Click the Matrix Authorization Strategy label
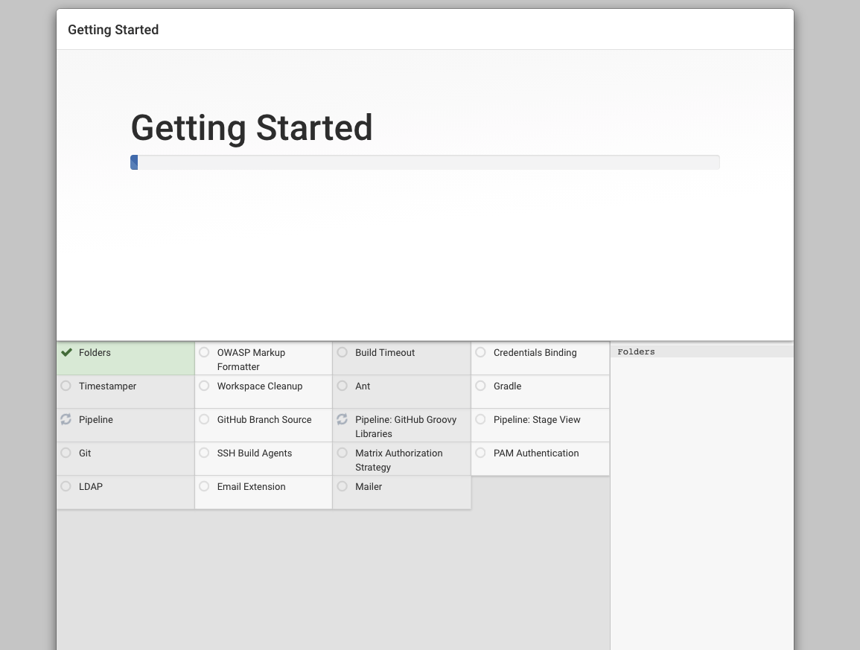860x650 pixels. point(399,460)
